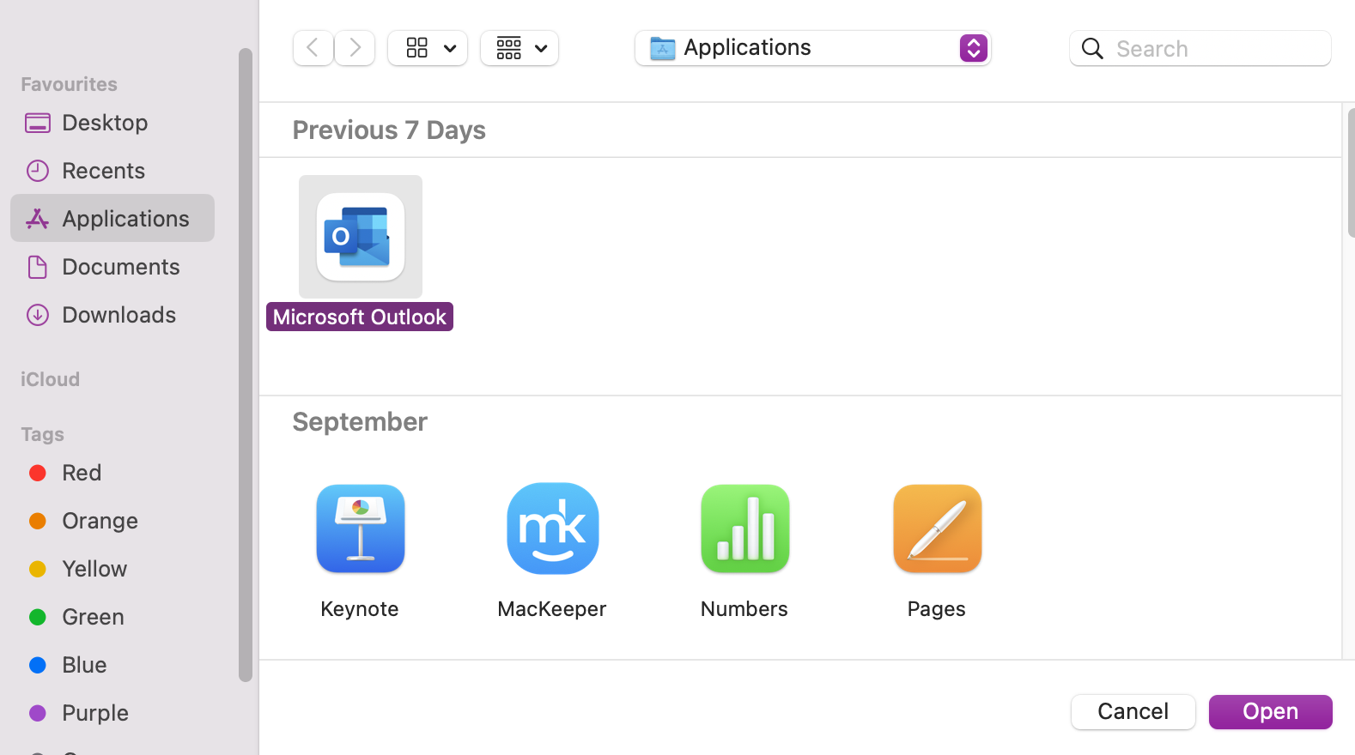Select the Numbers app icon
This screenshot has height=755, width=1355.
pos(745,528)
